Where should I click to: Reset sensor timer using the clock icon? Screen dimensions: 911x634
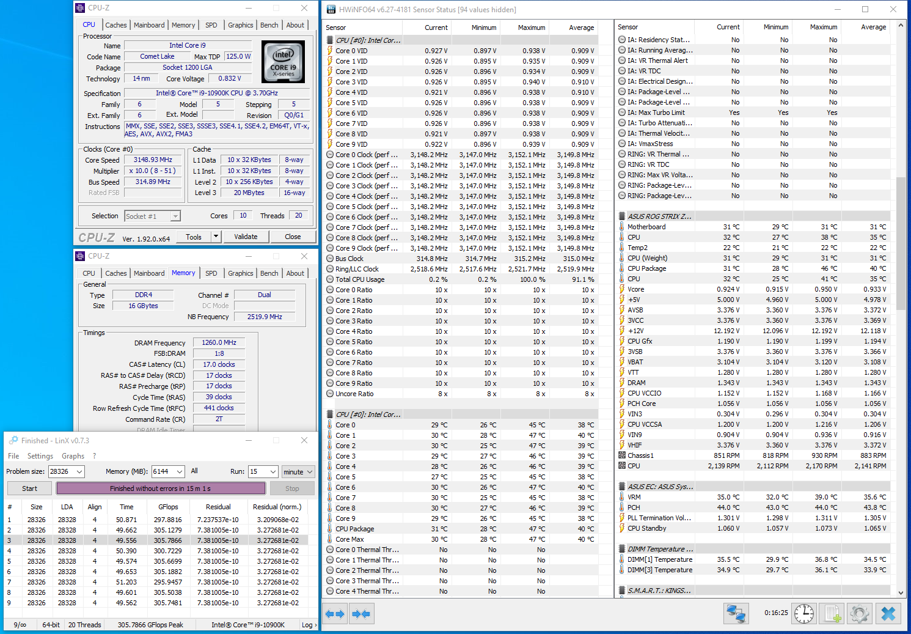804,613
